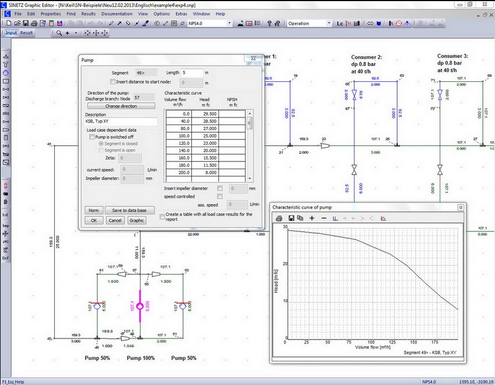495x385 pixels.
Task: Click the copy icon in the pump curve window
Action: point(300,218)
